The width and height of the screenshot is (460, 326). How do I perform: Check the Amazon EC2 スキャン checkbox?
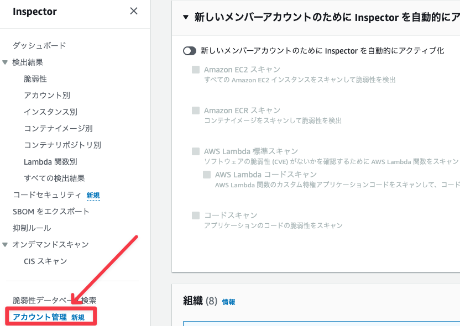tap(196, 70)
